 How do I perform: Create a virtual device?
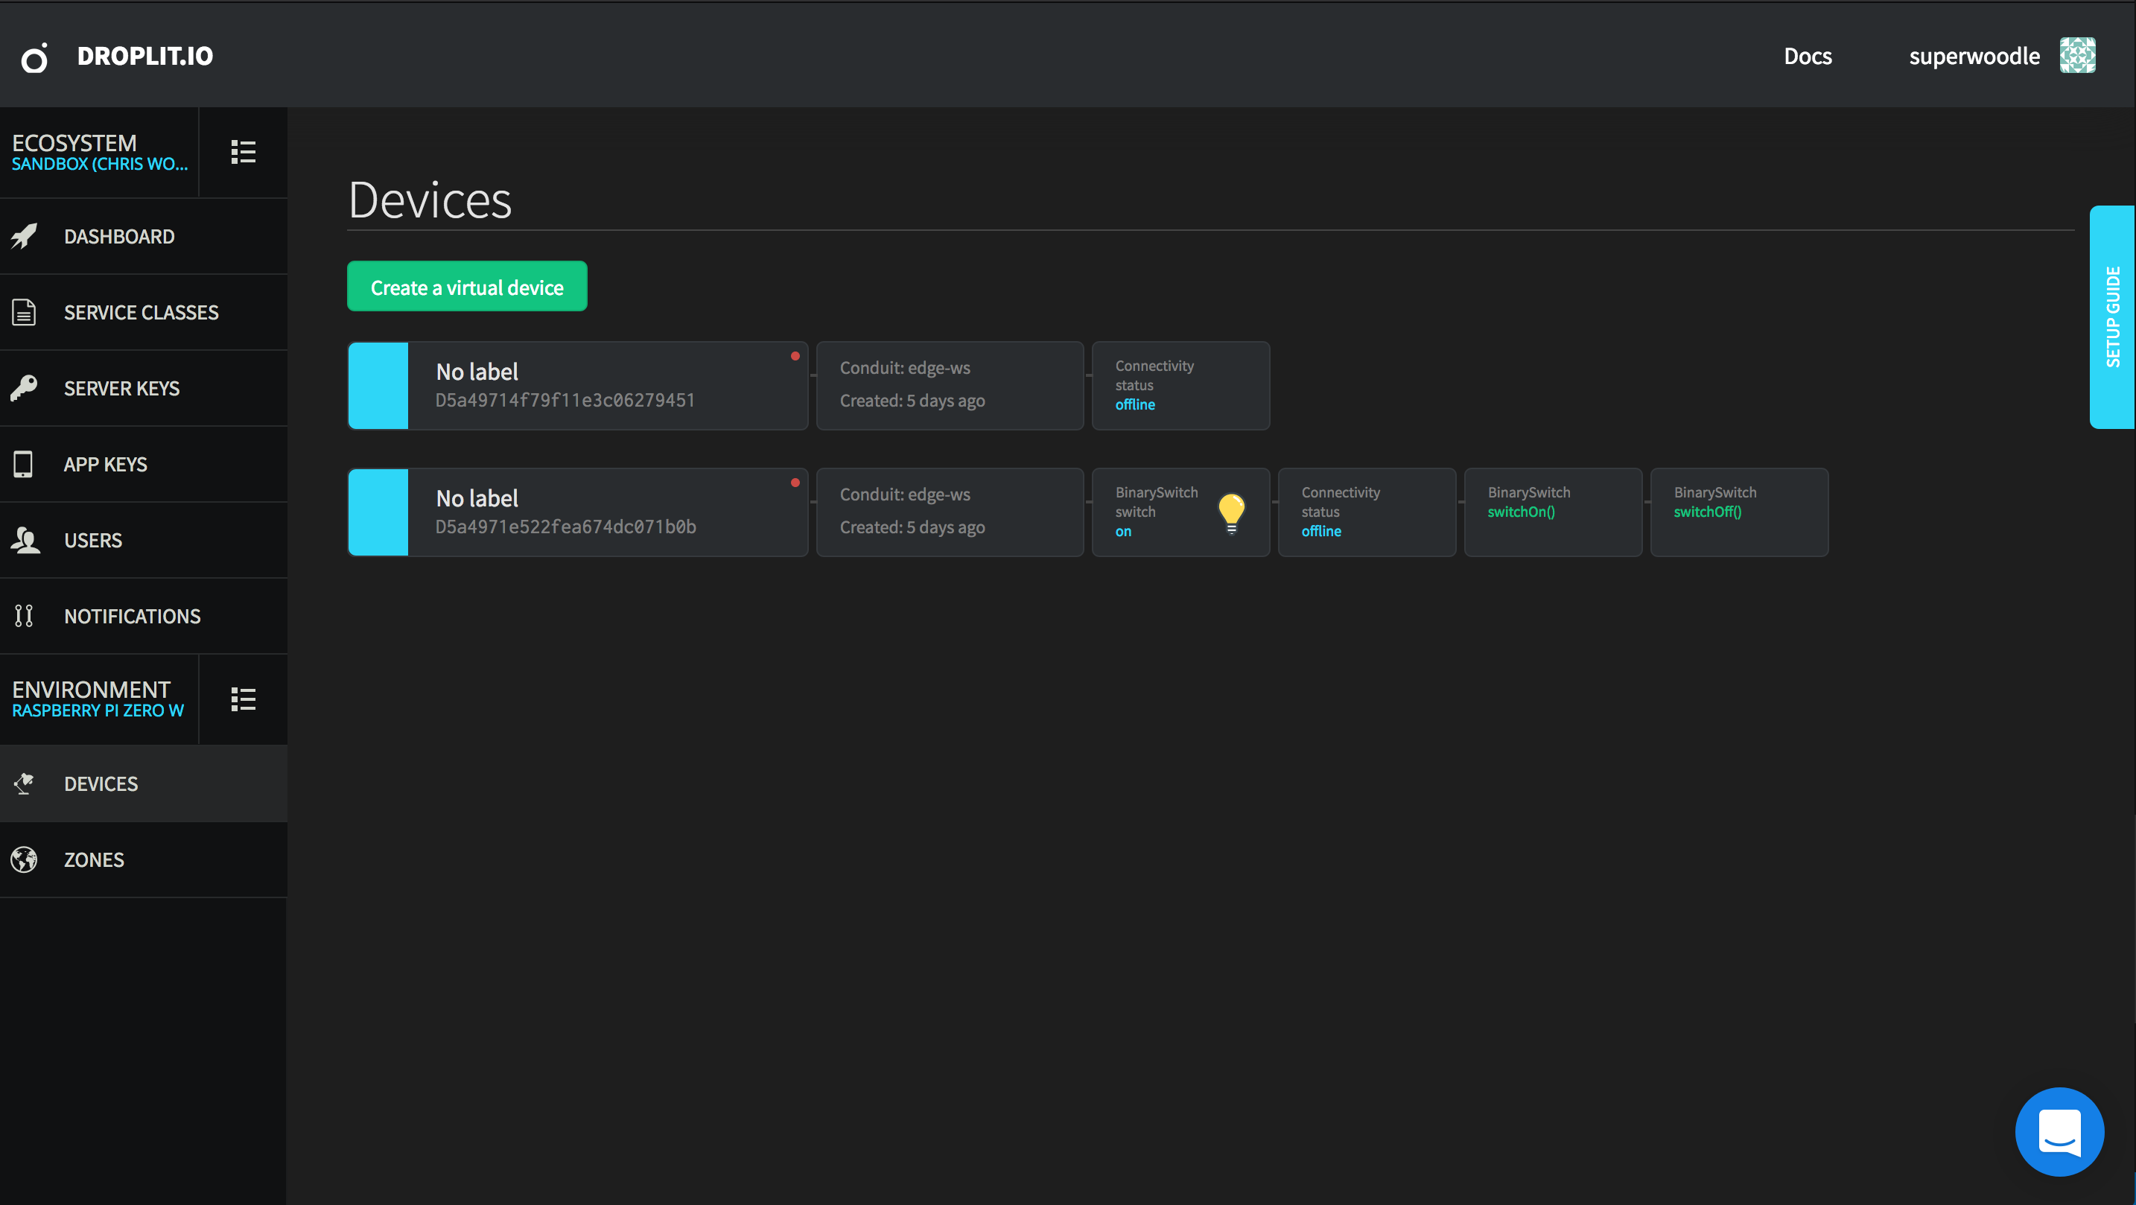[467, 287]
